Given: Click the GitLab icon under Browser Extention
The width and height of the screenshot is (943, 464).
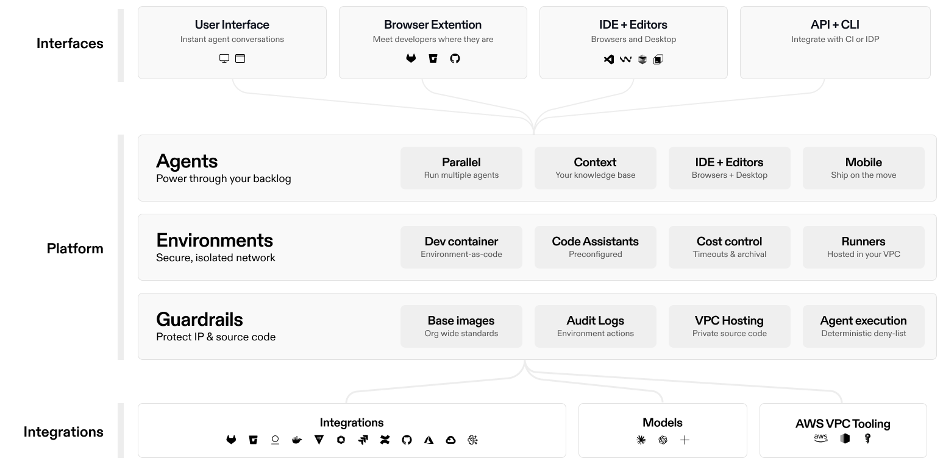Looking at the screenshot, I should (411, 58).
